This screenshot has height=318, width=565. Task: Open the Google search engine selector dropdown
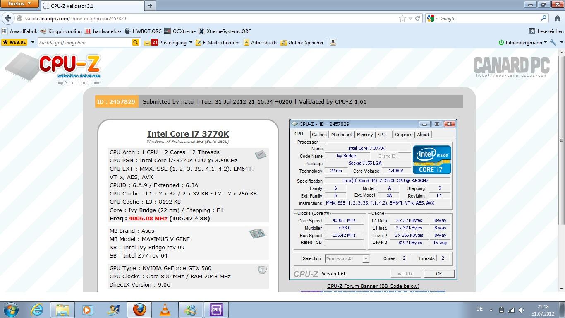tap(432, 18)
